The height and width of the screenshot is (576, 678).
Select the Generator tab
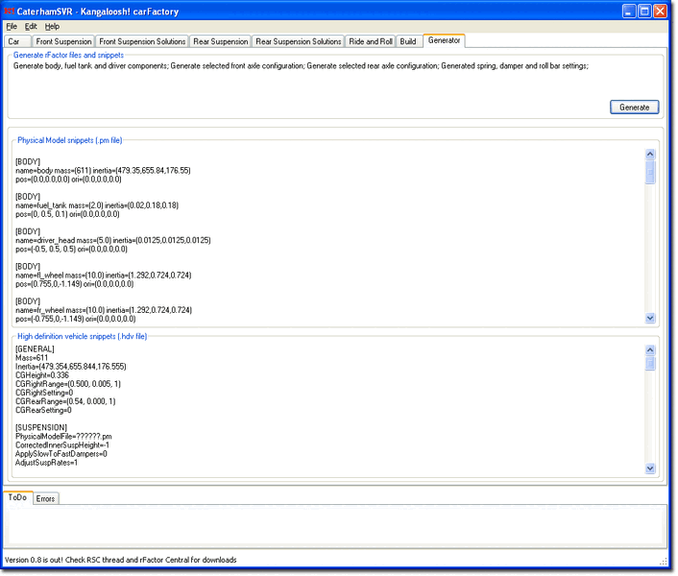(444, 40)
